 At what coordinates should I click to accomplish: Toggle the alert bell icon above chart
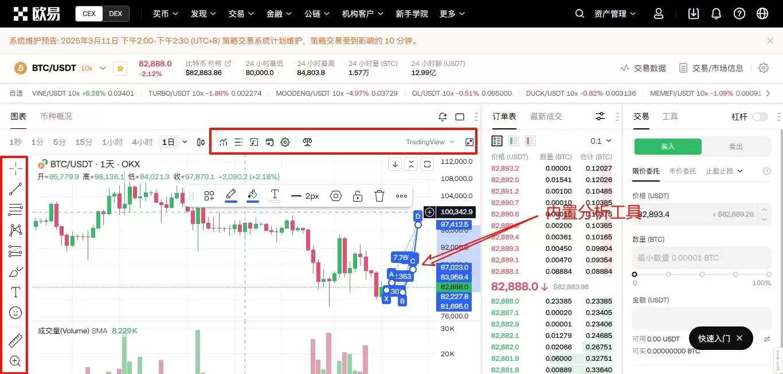442,116
